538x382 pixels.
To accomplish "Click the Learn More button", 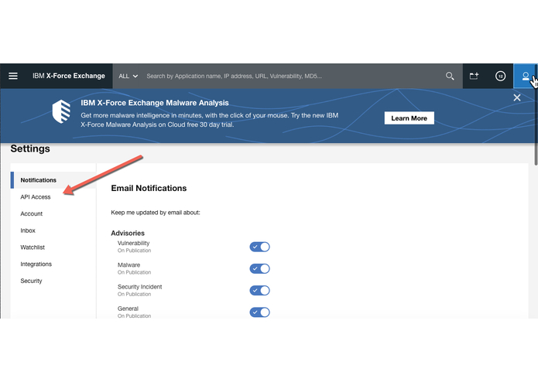I will 409,118.
